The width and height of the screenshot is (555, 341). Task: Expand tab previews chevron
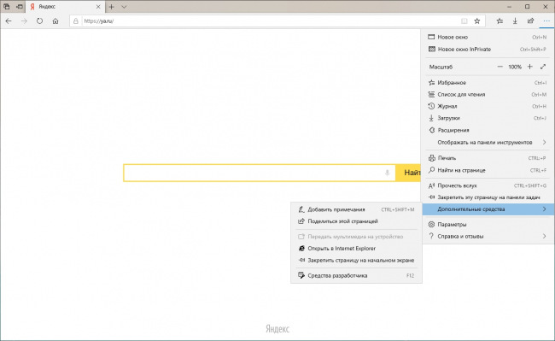click(124, 7)
